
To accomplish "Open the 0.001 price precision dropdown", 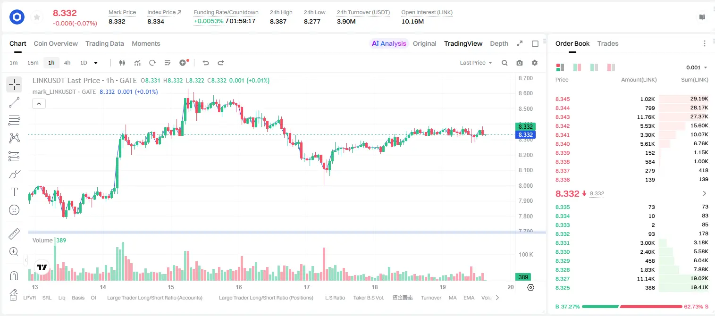I will (697, 67).
